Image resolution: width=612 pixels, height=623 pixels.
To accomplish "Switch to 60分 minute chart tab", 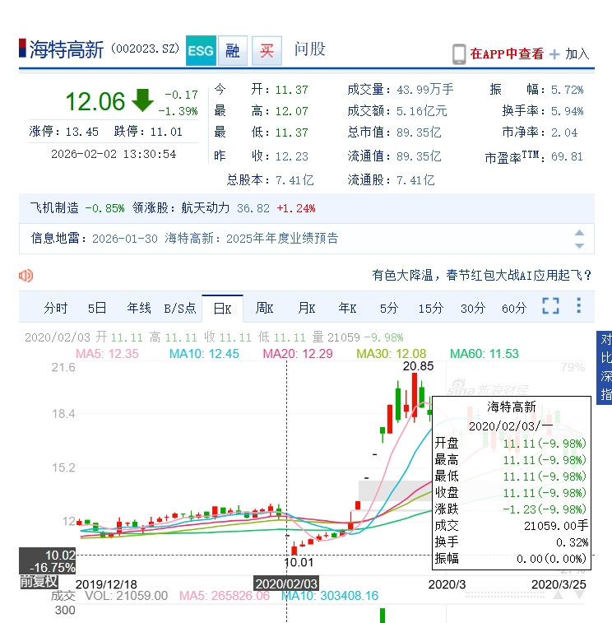I will point(514,308).
